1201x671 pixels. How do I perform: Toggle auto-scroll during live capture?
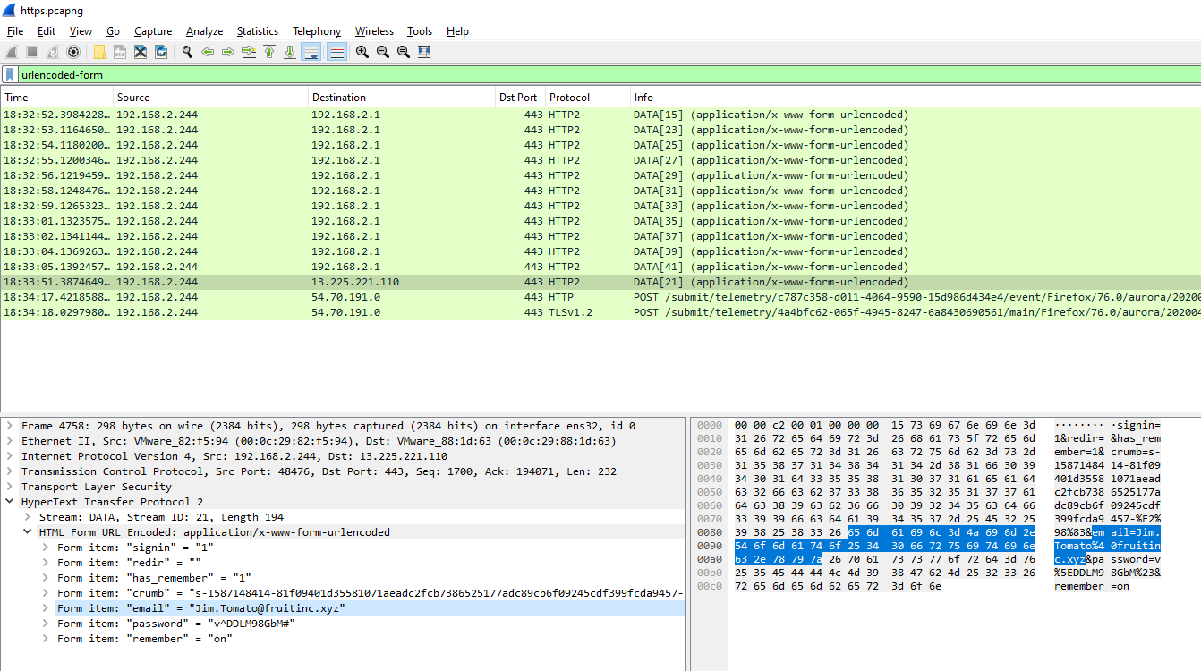(311, 52)
